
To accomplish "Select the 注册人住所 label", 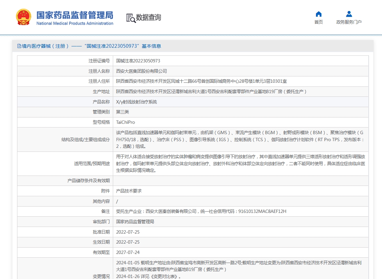I will (99, 81).
